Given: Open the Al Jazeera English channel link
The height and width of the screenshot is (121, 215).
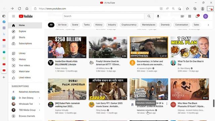Looking at the screenshot, I should 144,68.
